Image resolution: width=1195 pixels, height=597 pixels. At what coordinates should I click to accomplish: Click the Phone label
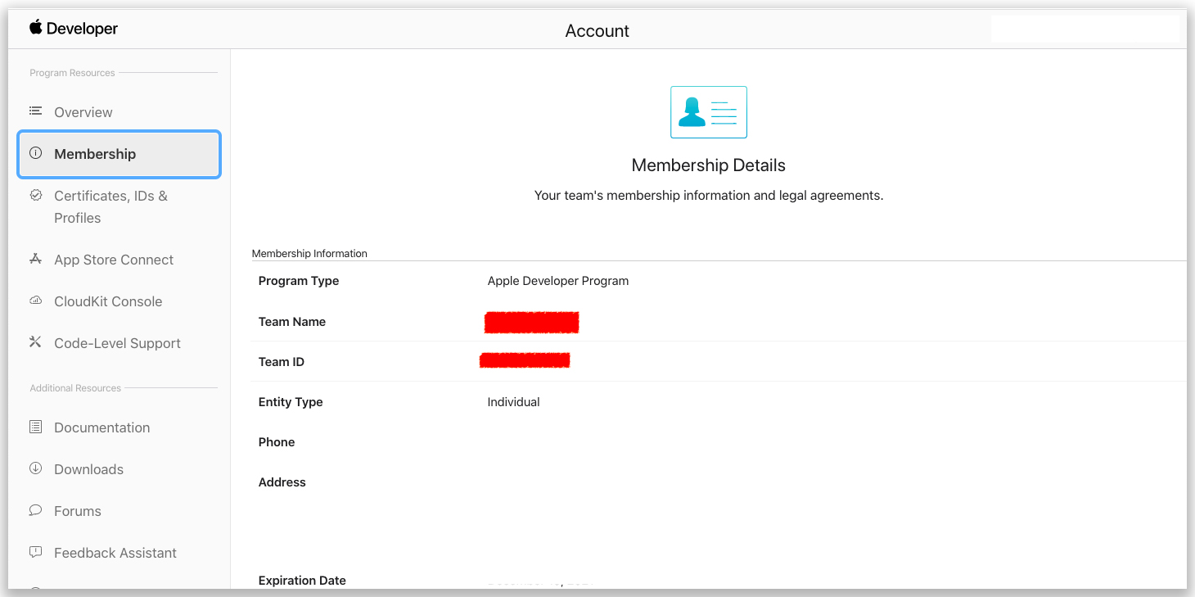[277, 442]
